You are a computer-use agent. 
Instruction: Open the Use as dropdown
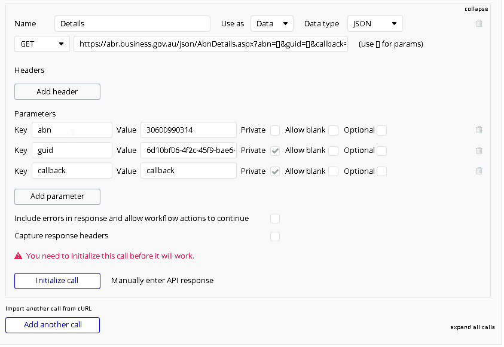tap(271, 23)
